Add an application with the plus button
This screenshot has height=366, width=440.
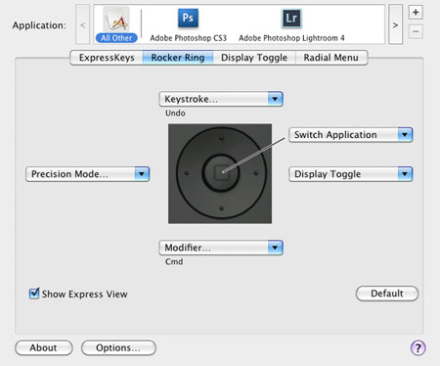click(416, 13)
